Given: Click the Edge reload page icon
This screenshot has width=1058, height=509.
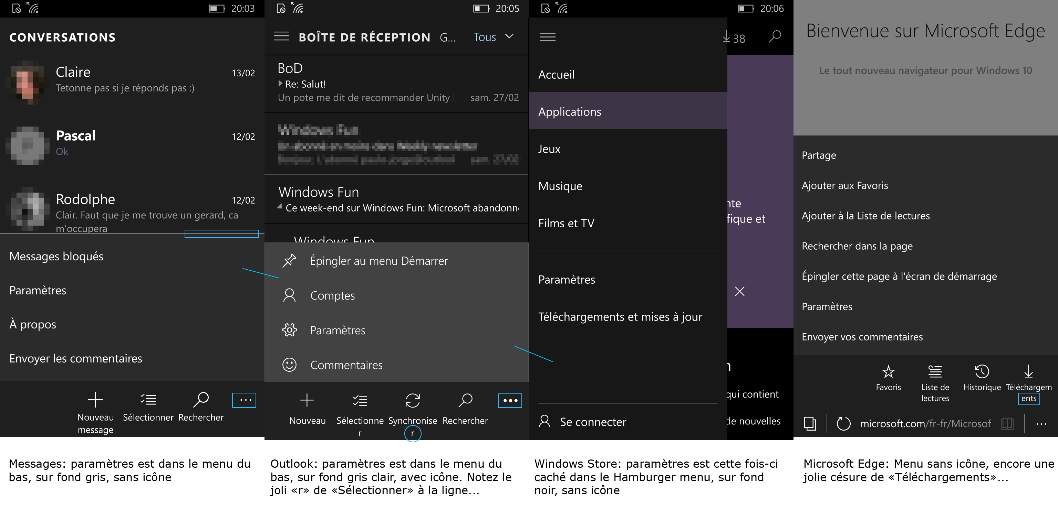Looking at the screenshot, I should point(843,423).
